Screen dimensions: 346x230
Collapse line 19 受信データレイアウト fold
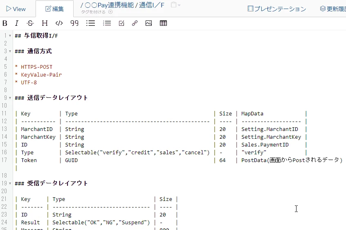point(10,183)
